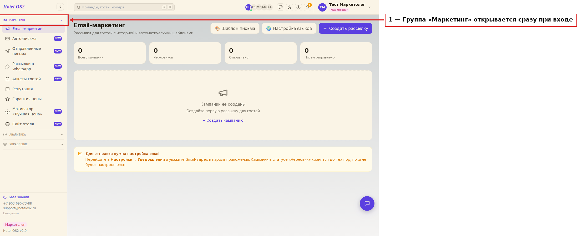583x236 pixels.
Task: Collapse the МАРКЕТИНГ group
Action: (x=33, y=20)
